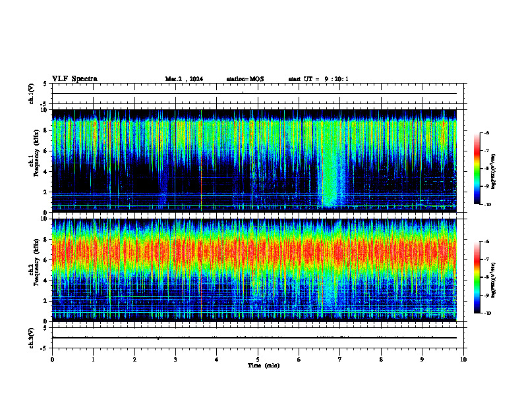Click the 'station=MOS' label
Viewport: 522px width, 403px height.
tap(245, 79)
